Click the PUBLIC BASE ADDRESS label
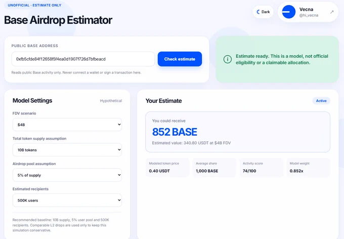The image size is (344, 239). coord(35,46)
